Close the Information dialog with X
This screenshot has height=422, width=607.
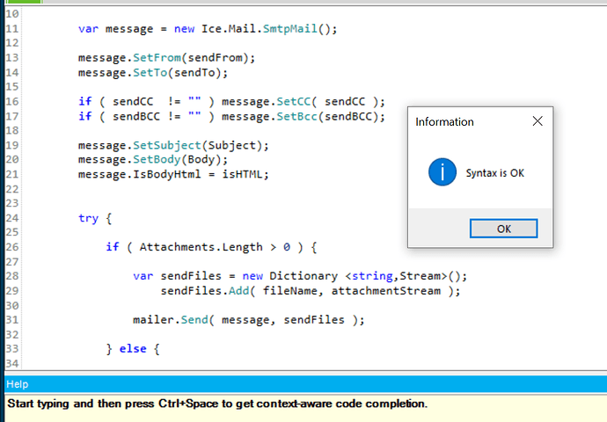pyautogui.click(x=538, y=121)
